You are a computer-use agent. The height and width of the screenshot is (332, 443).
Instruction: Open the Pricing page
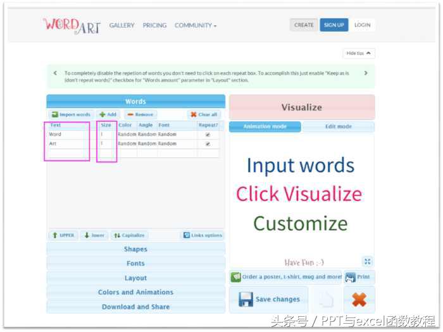click(154, 25)
